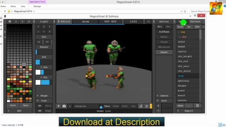The height and width of the screenshot is (127, 226).
Task: Select 'ephtracy' in the model list
Action: [188, 81]
